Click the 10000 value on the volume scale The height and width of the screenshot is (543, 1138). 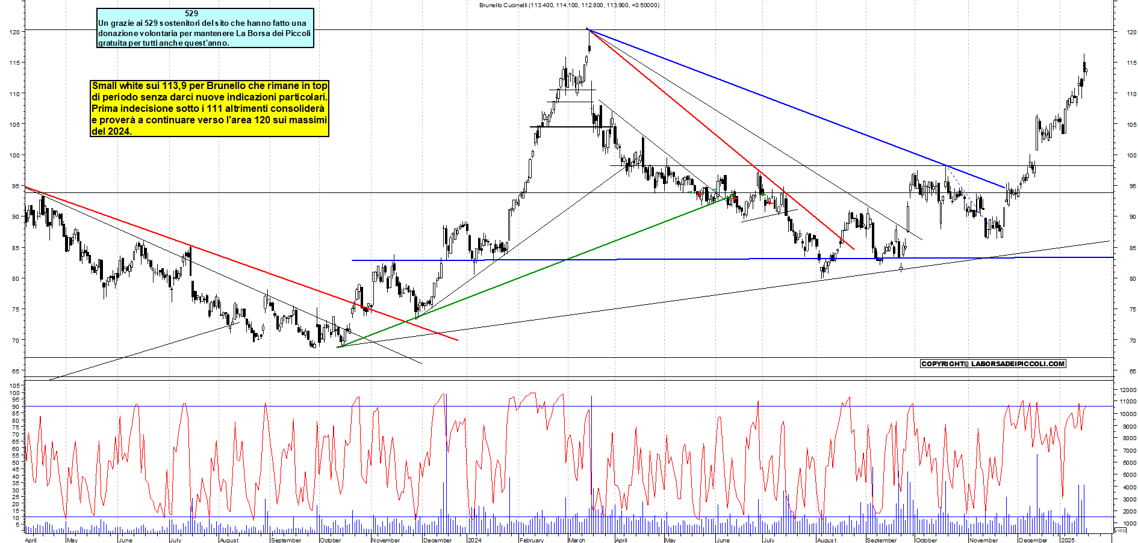1128,414
